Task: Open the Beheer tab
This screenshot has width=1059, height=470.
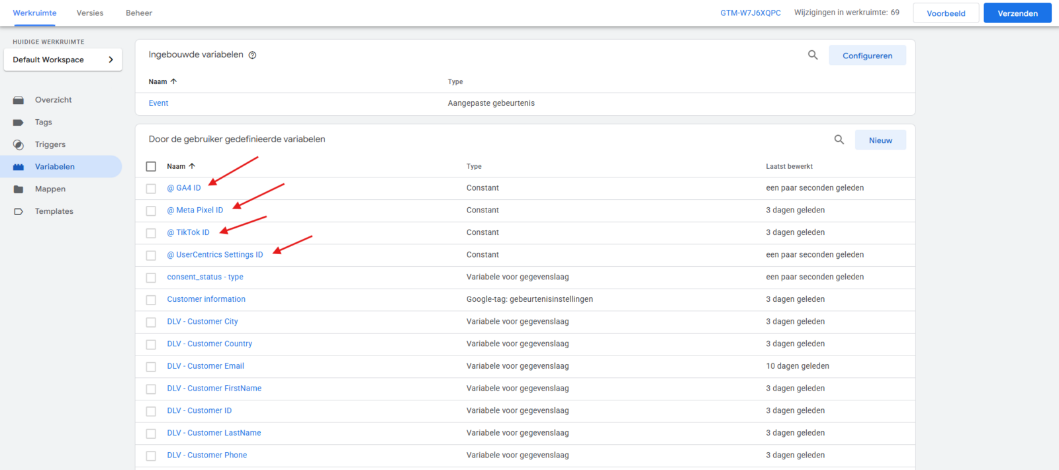Action: click(x=139, y=13)
